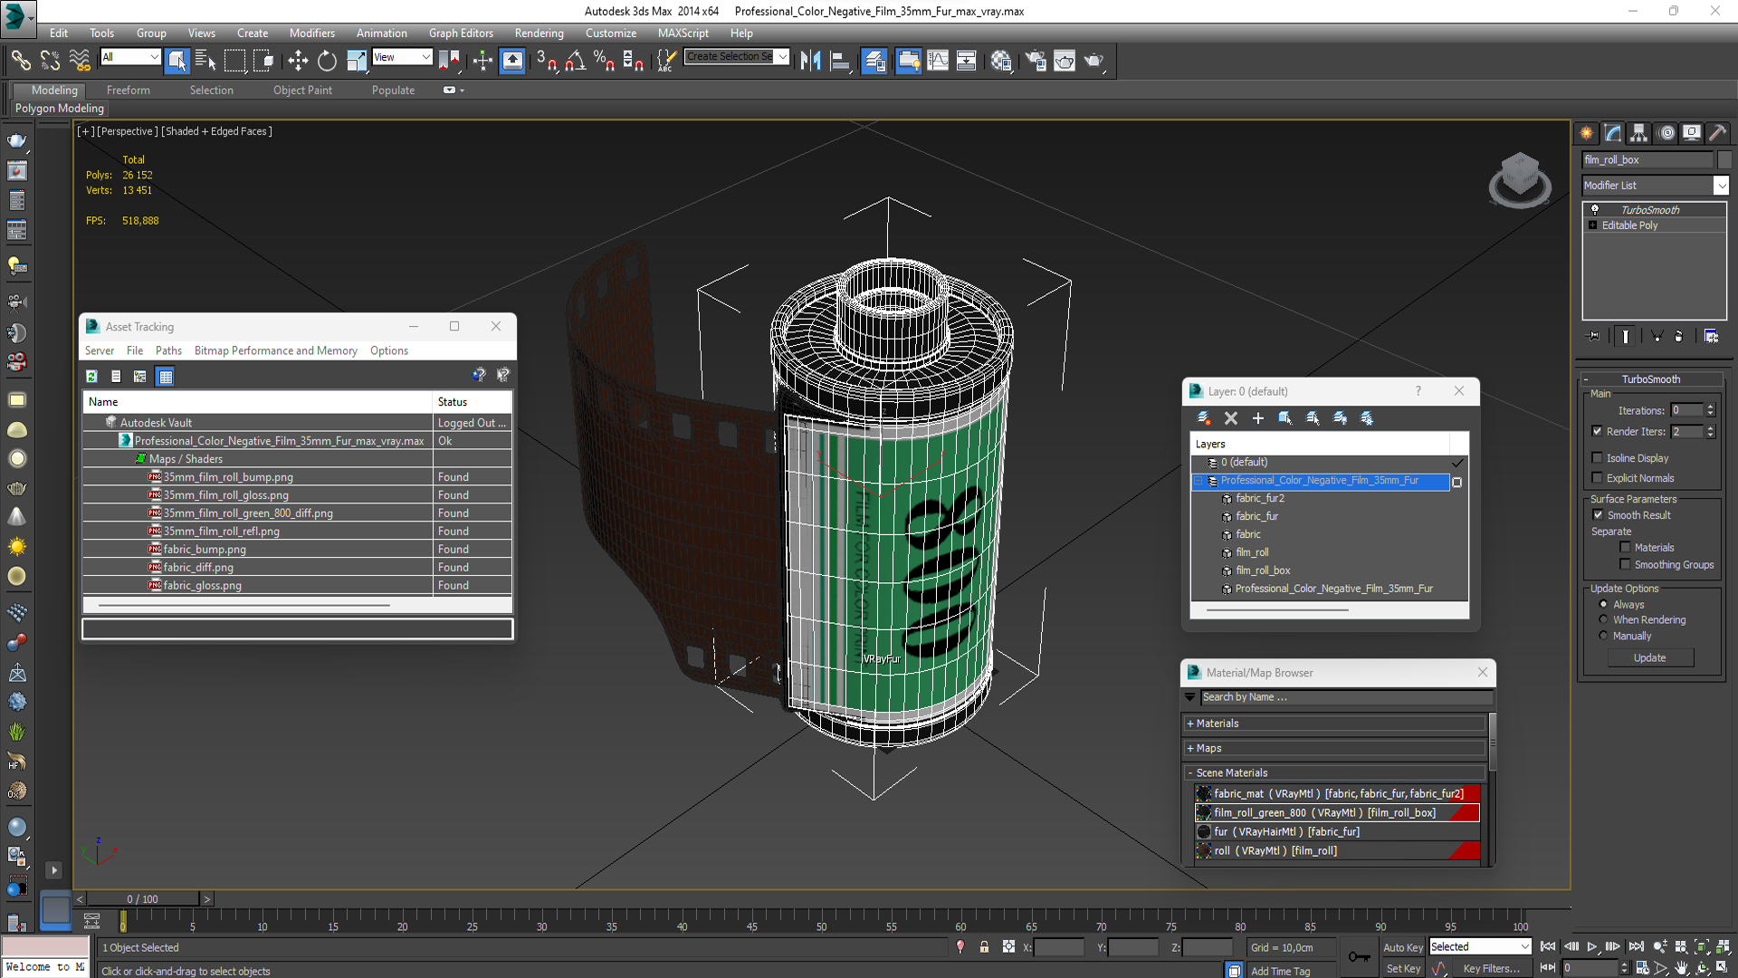Select the Rotate tool in main toolbar
The width and height of the screenshot is (1738, 978).
tap(327, 61)
